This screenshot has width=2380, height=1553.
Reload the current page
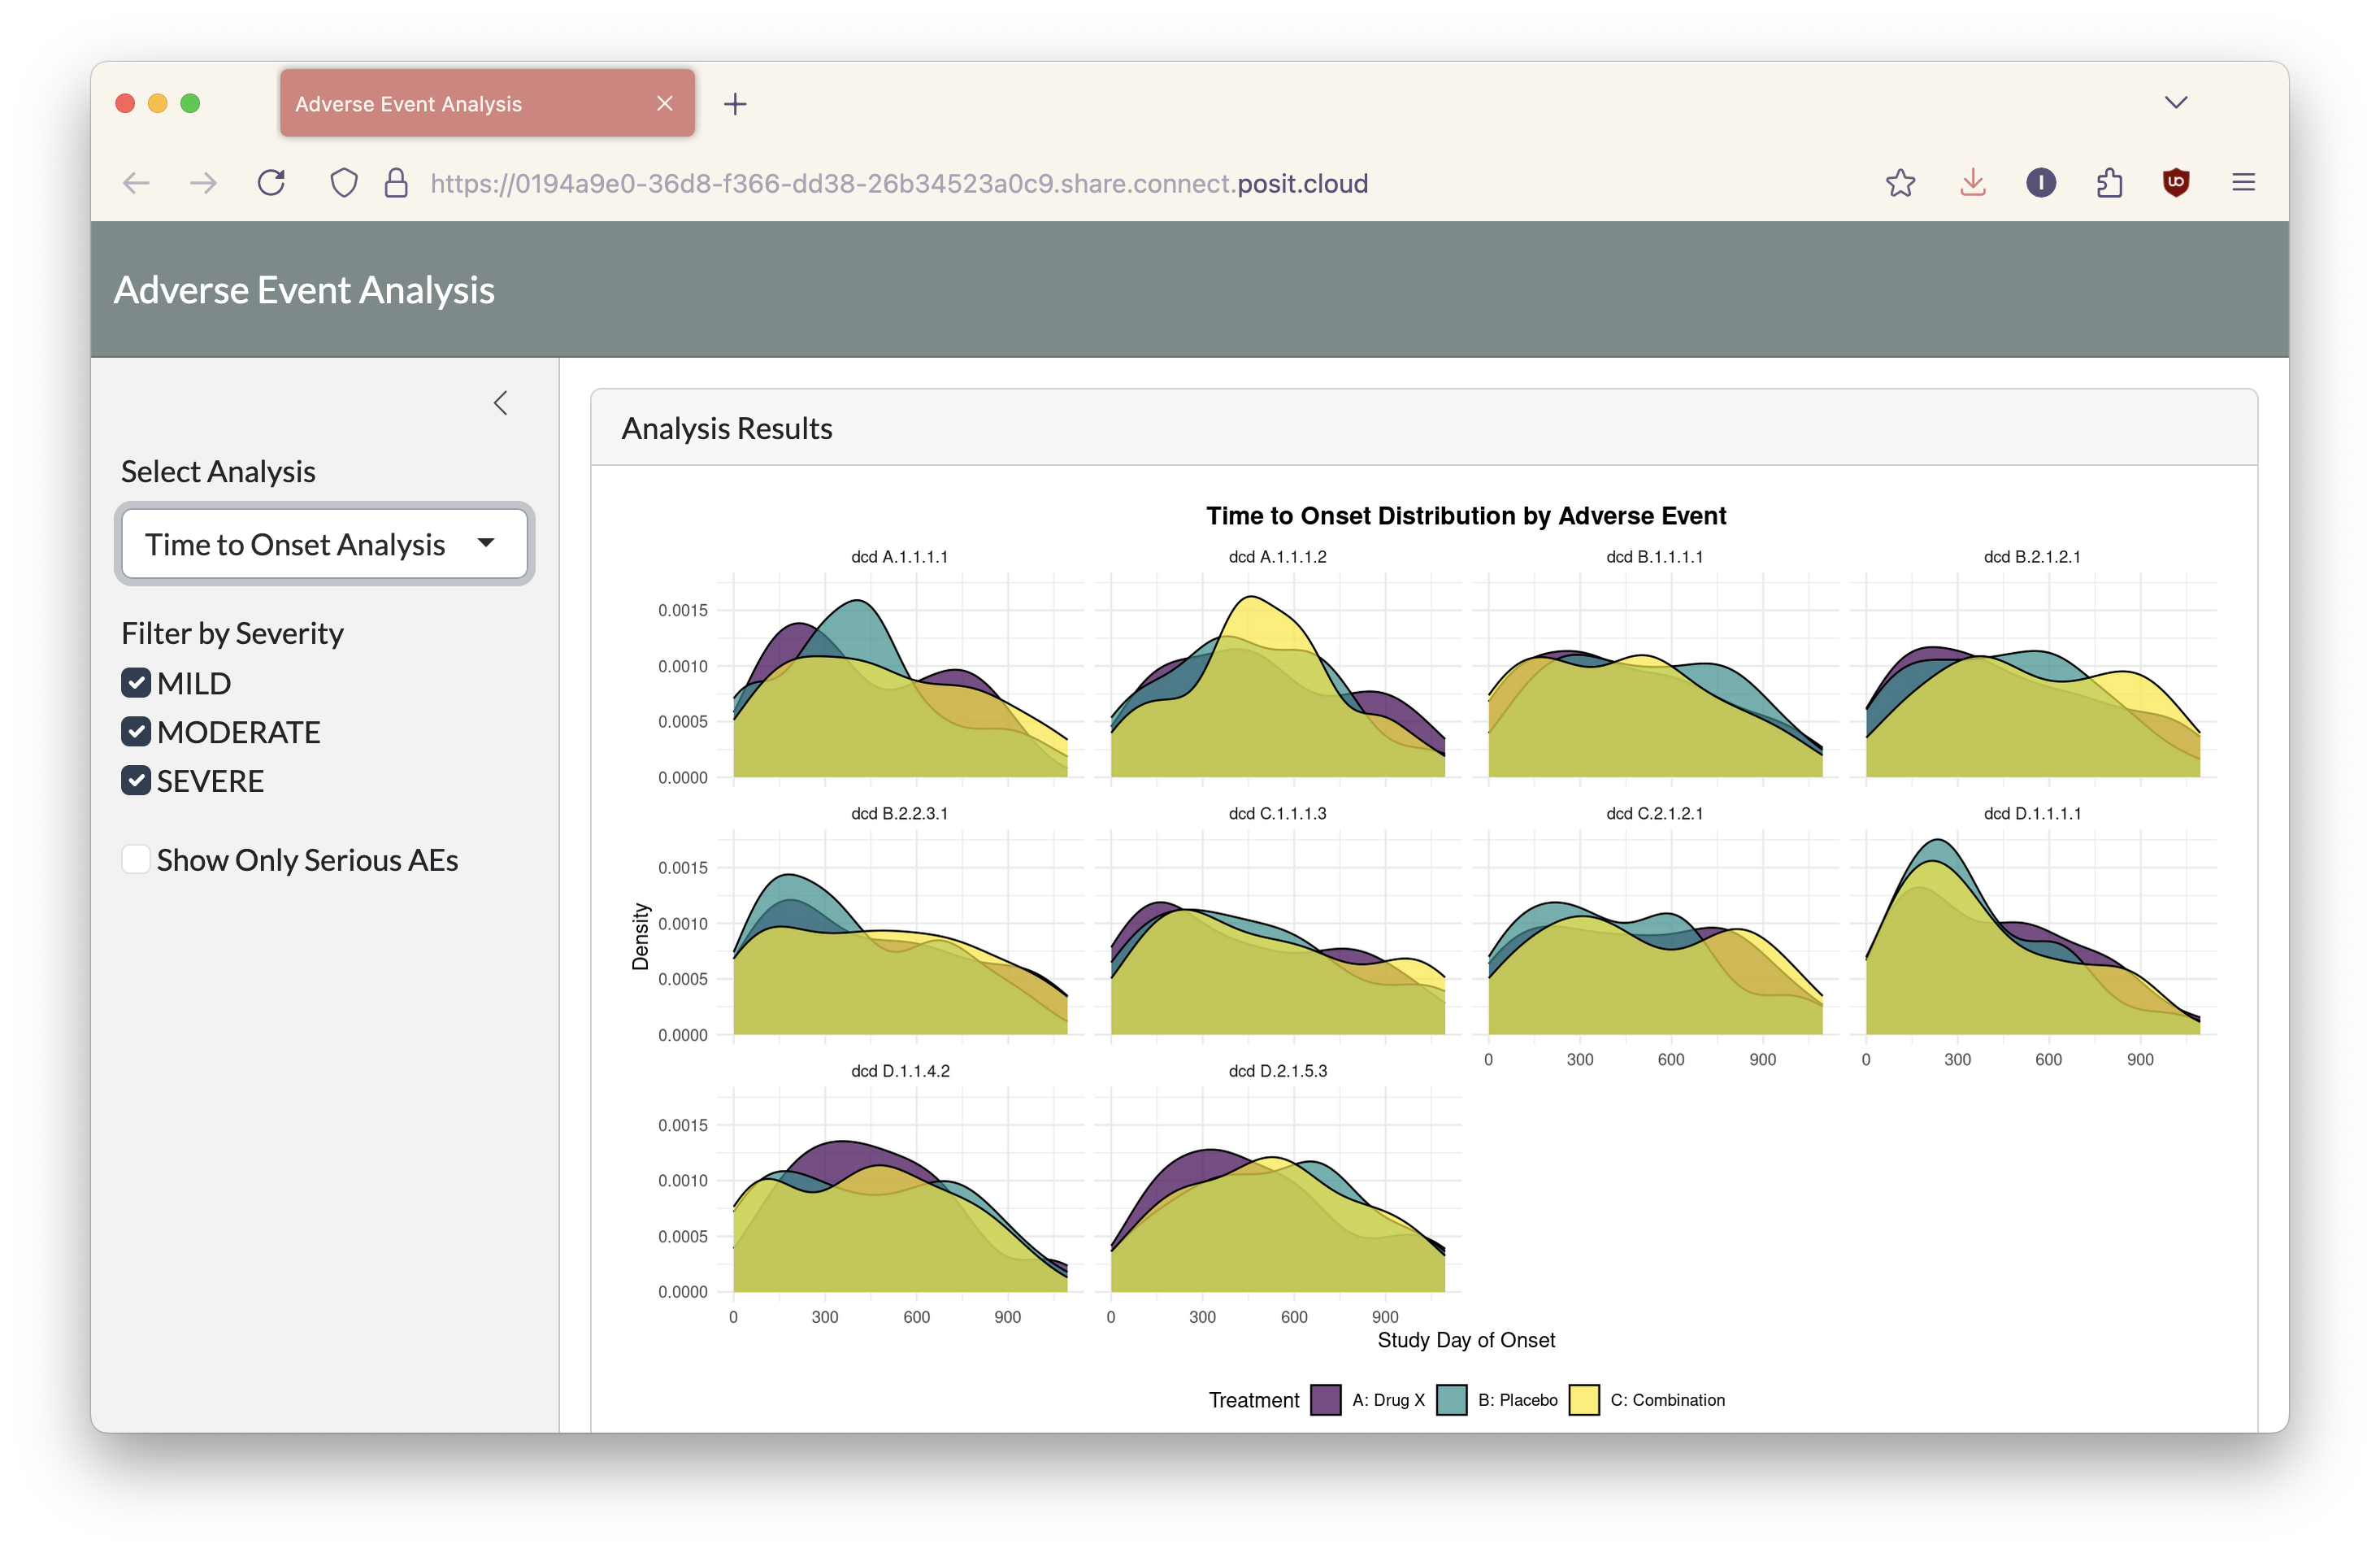[x=271, y=183]
